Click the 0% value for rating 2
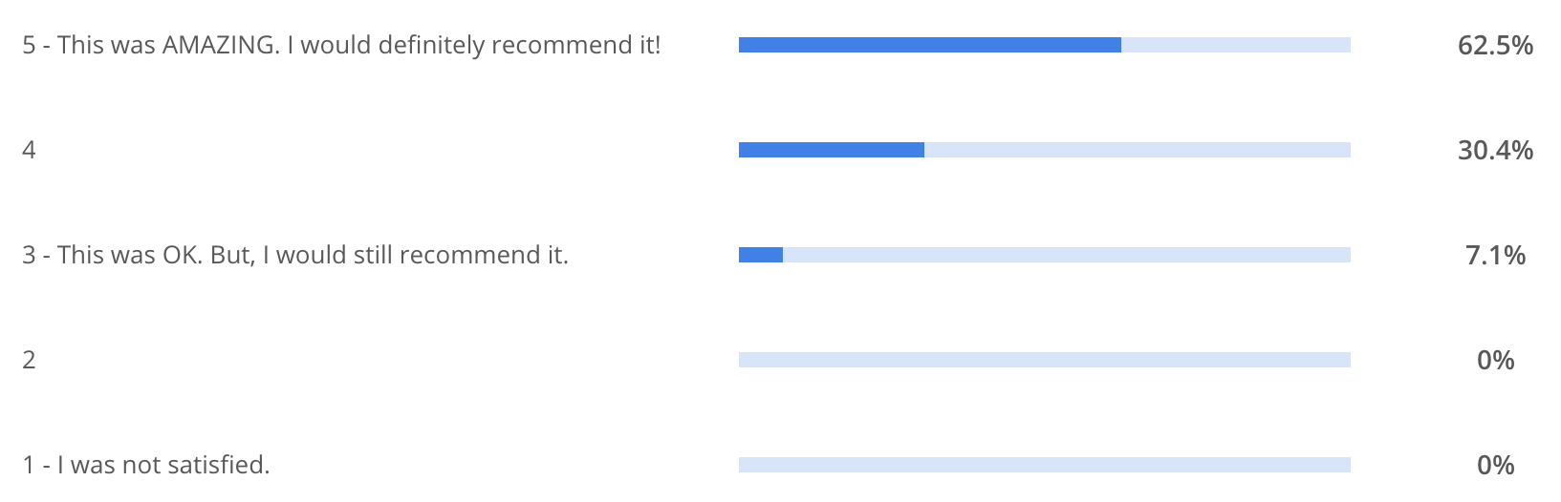This screenshot has width=1561, height=502. click(x=1495, y=360)
